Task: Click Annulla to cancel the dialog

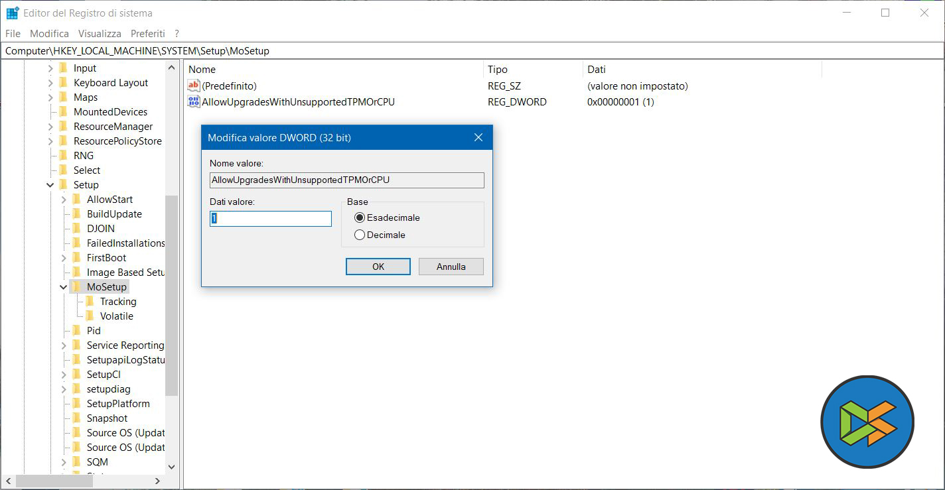Action: (x=451, y=267)
